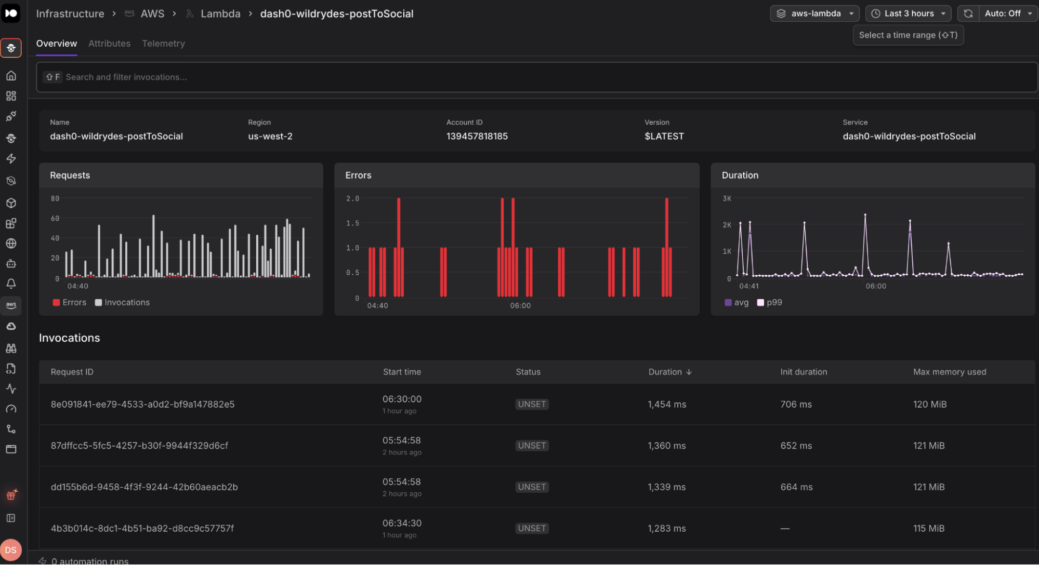
Task: Click the Init duration column header
Action: 804,372
